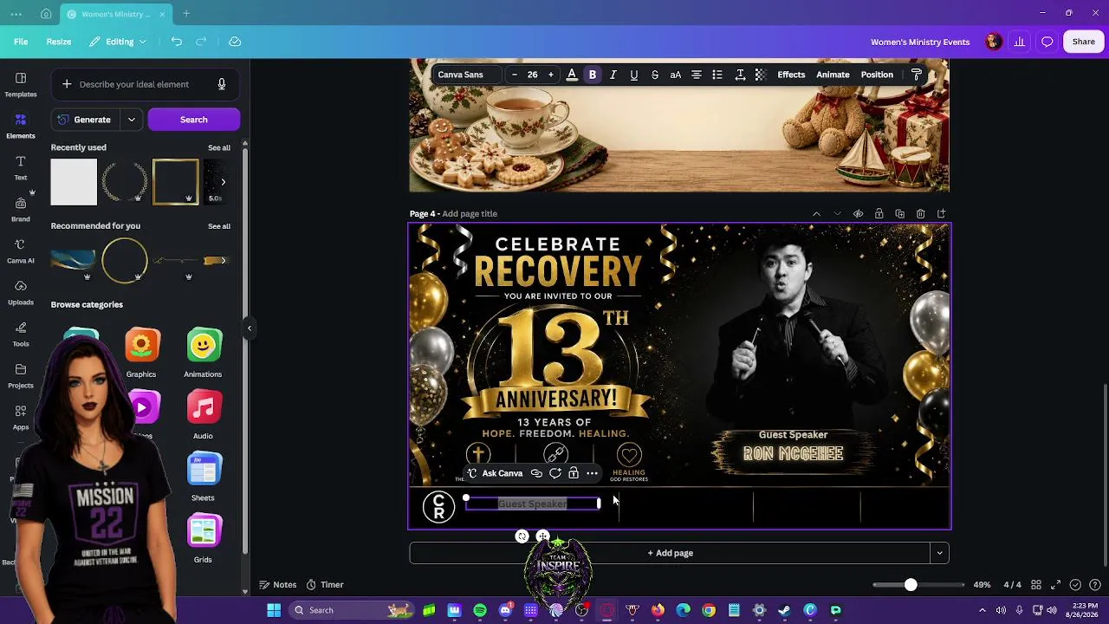
Task: Toggle the bulleted list option
Action: click(x=717, y=75)
